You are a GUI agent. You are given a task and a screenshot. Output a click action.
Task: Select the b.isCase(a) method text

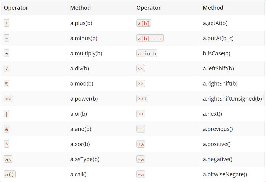216,54
